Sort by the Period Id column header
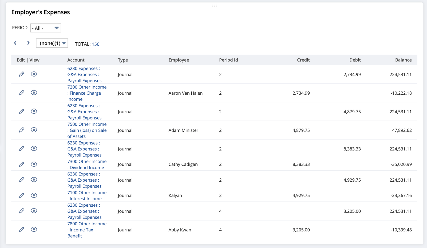This screenshot has height=248, width=427. click(228, 60)
